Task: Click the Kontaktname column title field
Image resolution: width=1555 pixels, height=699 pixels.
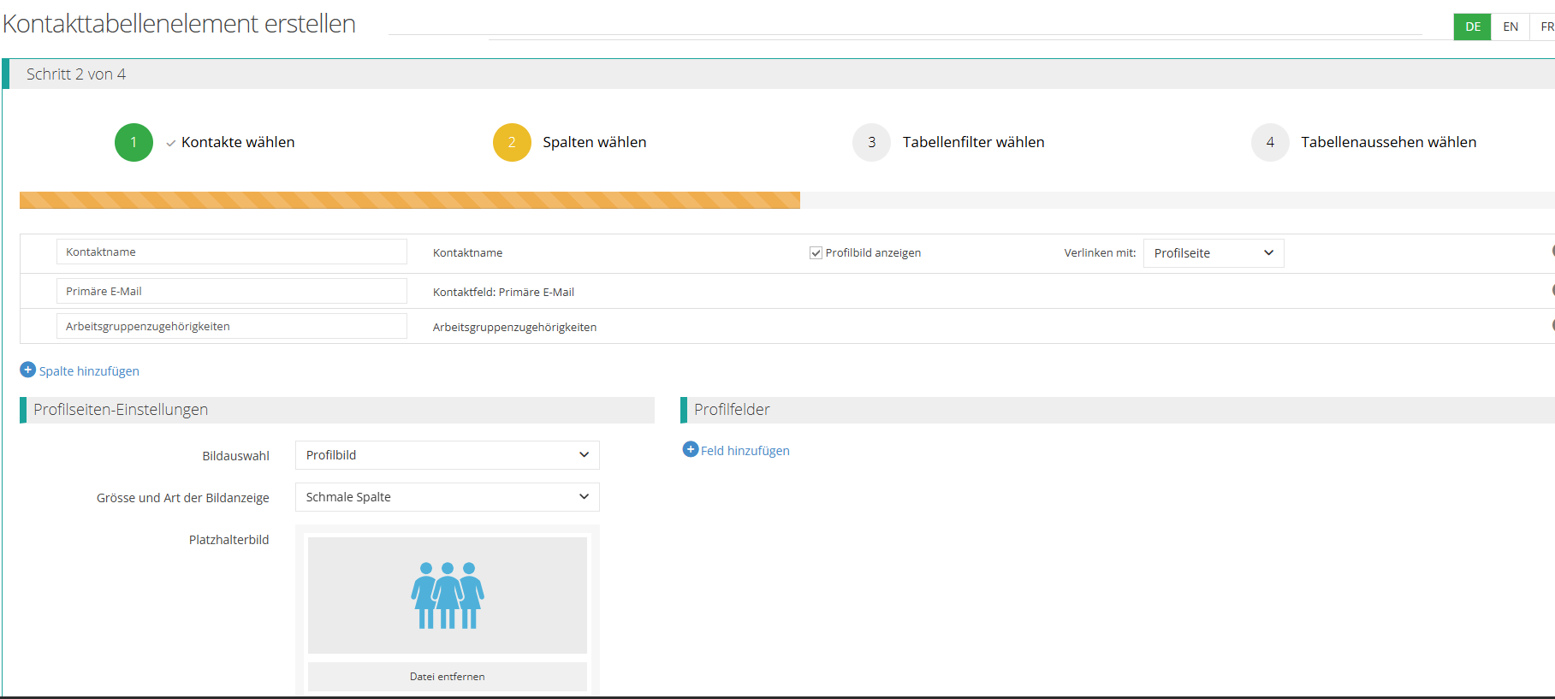Action: click(232, 252)
